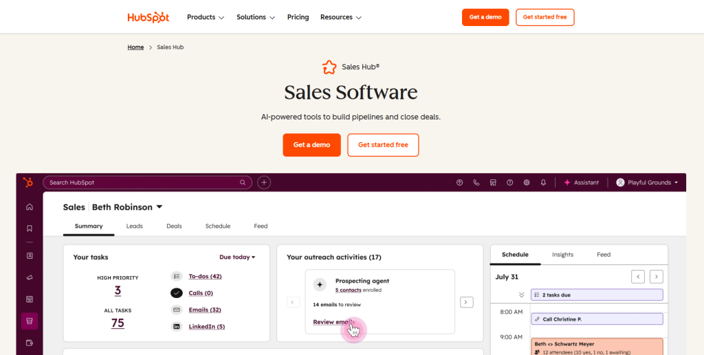This screenshot has width=704, height=355.
Task: Open the Beth Robinson user dropdown caret
Action: [159, 207]
